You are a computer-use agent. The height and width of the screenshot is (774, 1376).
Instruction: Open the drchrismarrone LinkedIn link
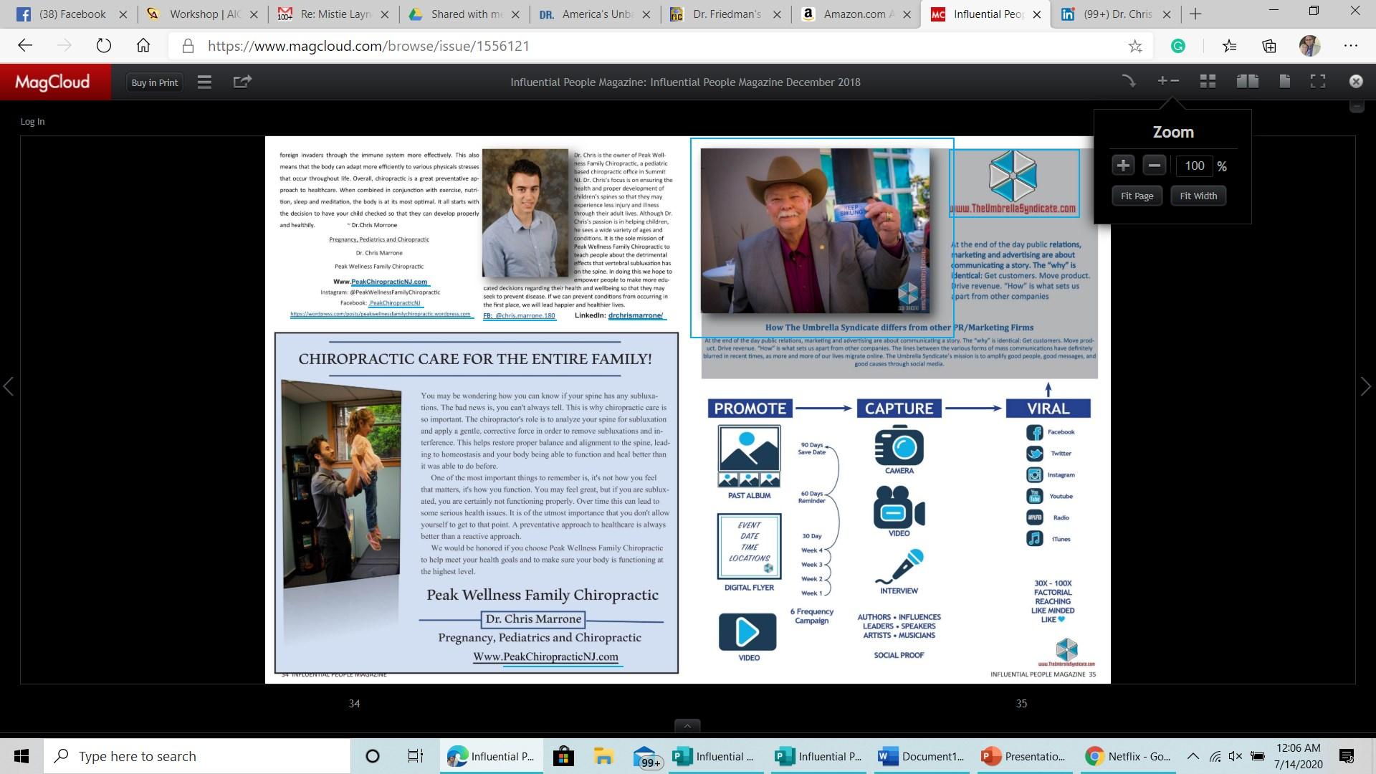(x=636, y=315)
